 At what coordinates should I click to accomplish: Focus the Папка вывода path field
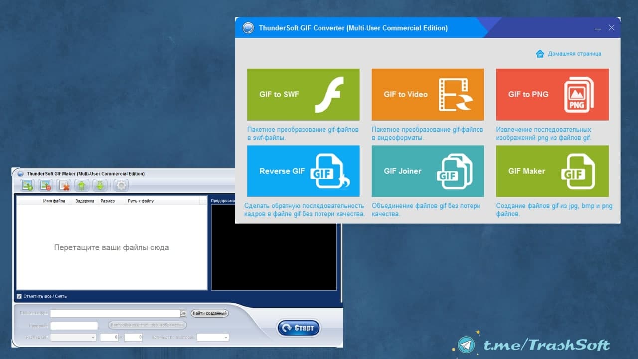[115, 314]
